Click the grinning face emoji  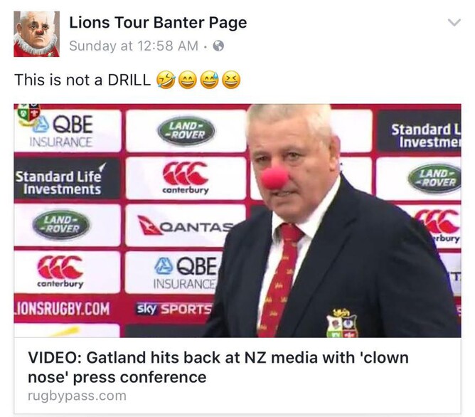tap(188, 80)
